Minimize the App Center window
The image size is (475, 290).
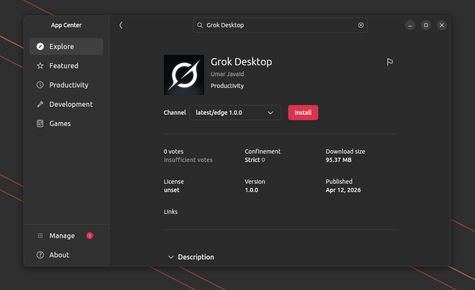[x=410, y=25]
